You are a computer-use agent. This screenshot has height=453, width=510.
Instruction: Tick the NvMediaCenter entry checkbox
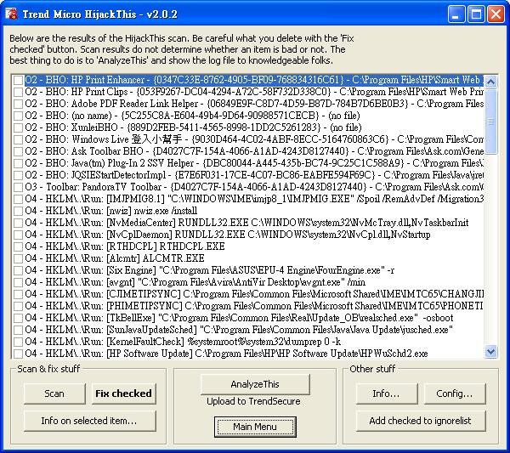18,223
